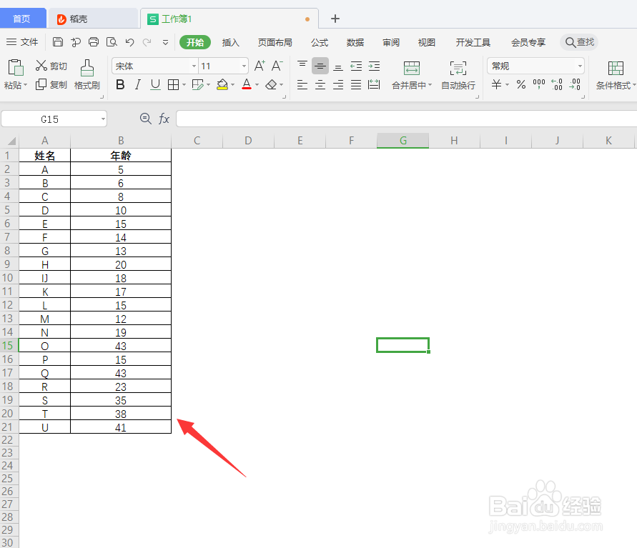Click currency ¥ format icon
Screen dimensions: 637x548
point(496,84)
